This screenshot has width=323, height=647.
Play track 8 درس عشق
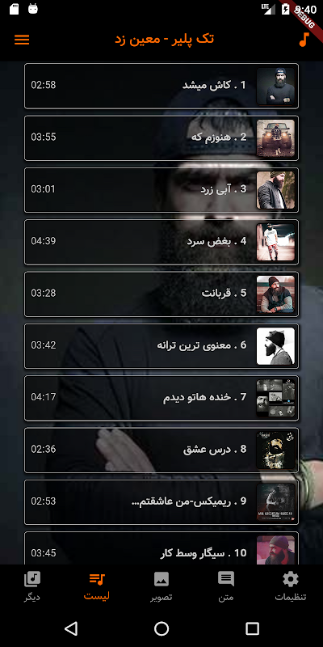pos(161,450)
